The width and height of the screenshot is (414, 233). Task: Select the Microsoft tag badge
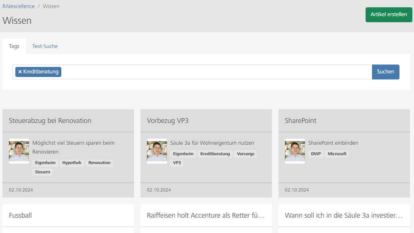coord(337,154)
